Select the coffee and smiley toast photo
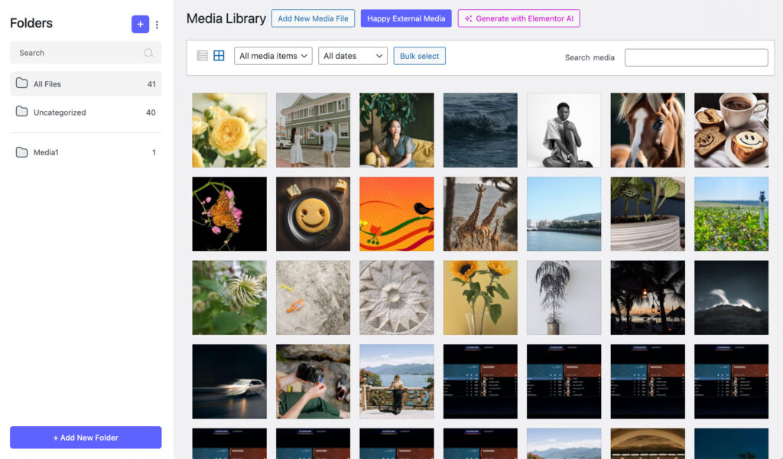The image size is (783, 459). 731,130
